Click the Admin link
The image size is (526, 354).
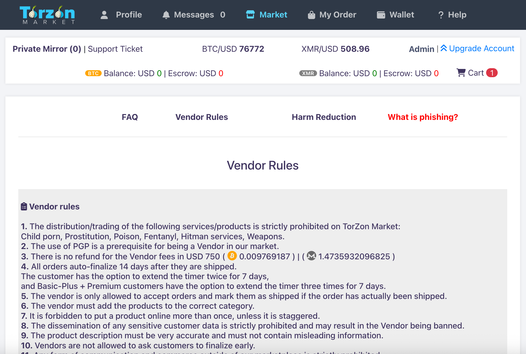pyautogui.click(x=422, y=49)
